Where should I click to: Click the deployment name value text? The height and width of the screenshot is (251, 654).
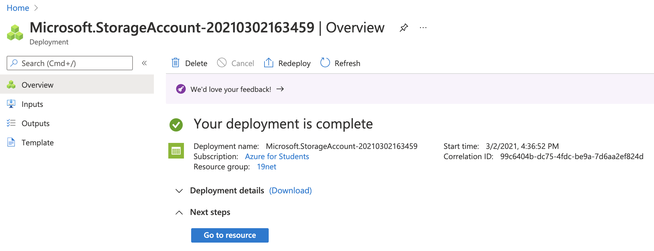[x=341, y=146]
